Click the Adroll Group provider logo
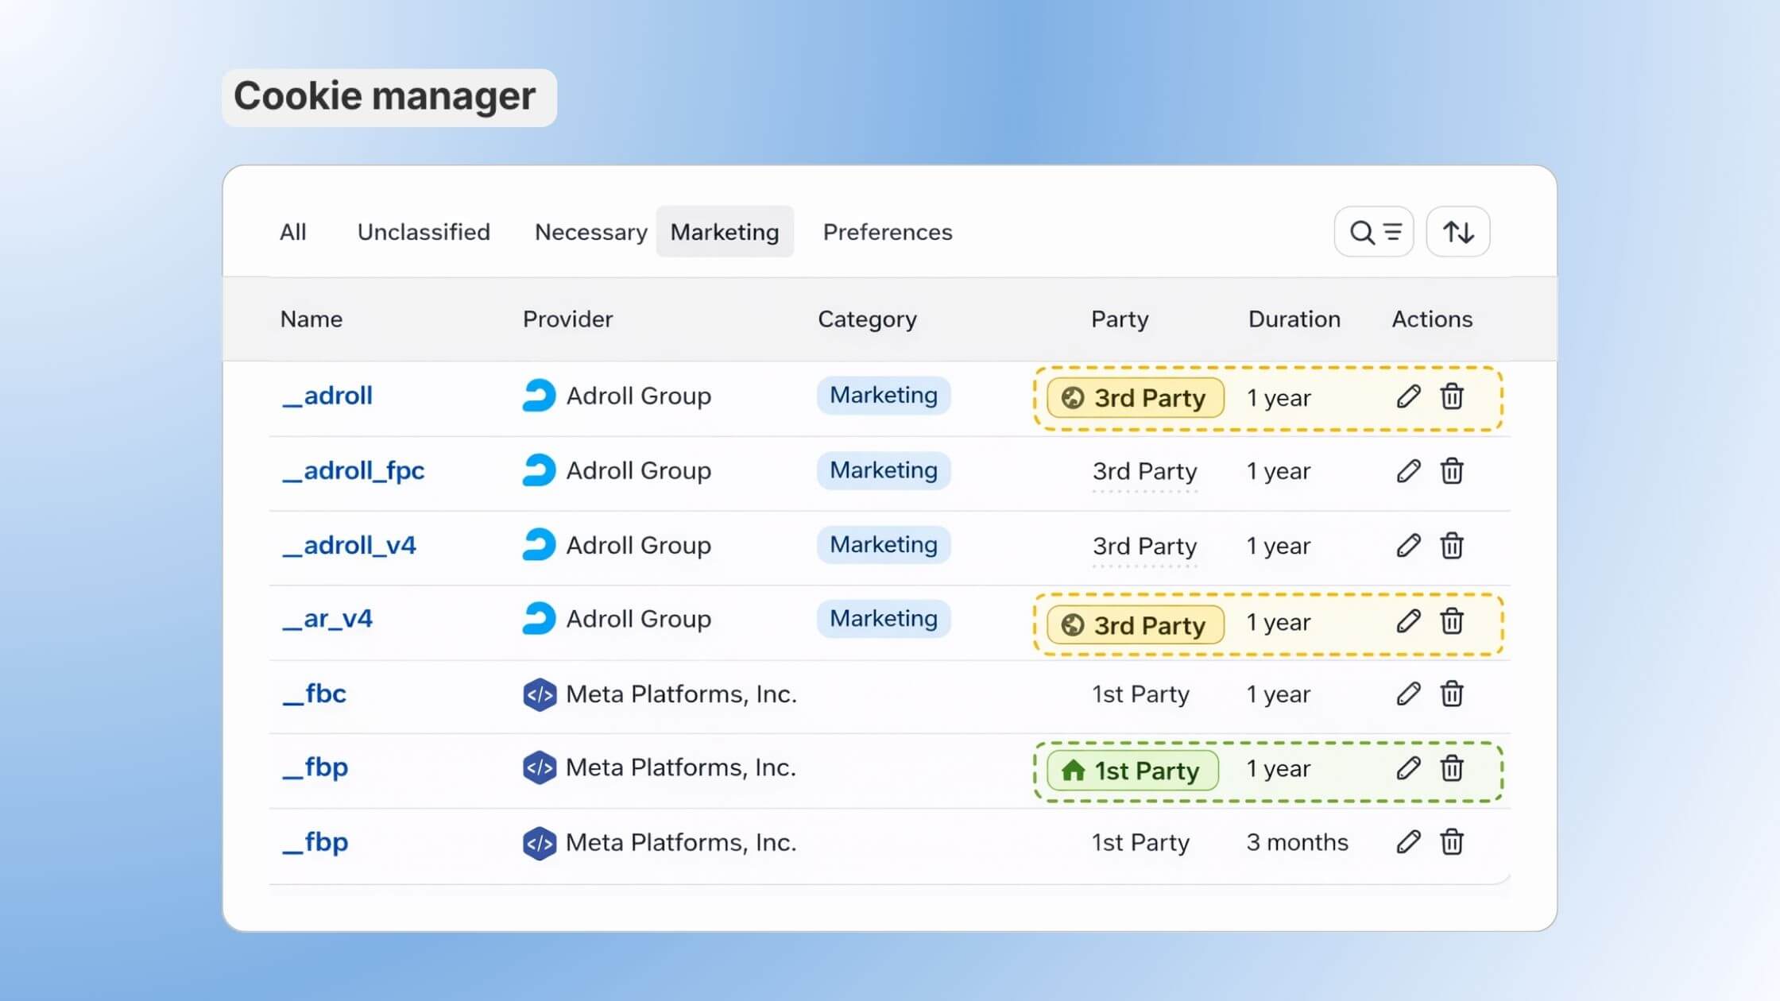 [539, 396]
